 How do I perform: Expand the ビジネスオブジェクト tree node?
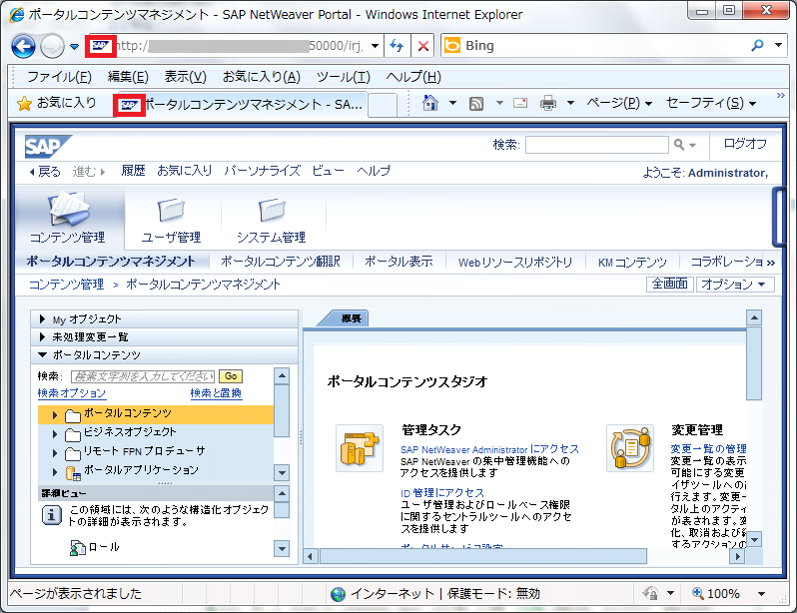(55, 434)
